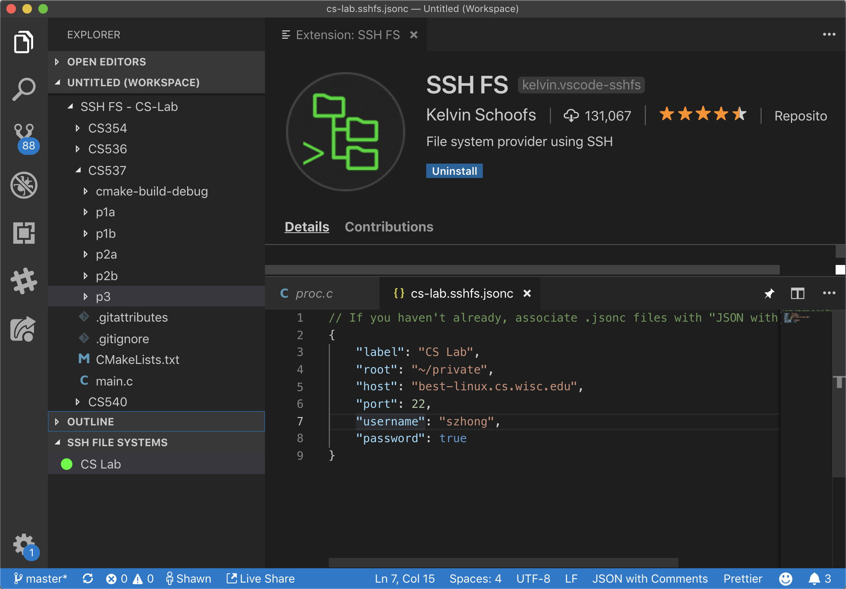The width and height of the screenshot is (846, 589).
Task: Switch to the proc.c tab
Action: click(314, 294)
